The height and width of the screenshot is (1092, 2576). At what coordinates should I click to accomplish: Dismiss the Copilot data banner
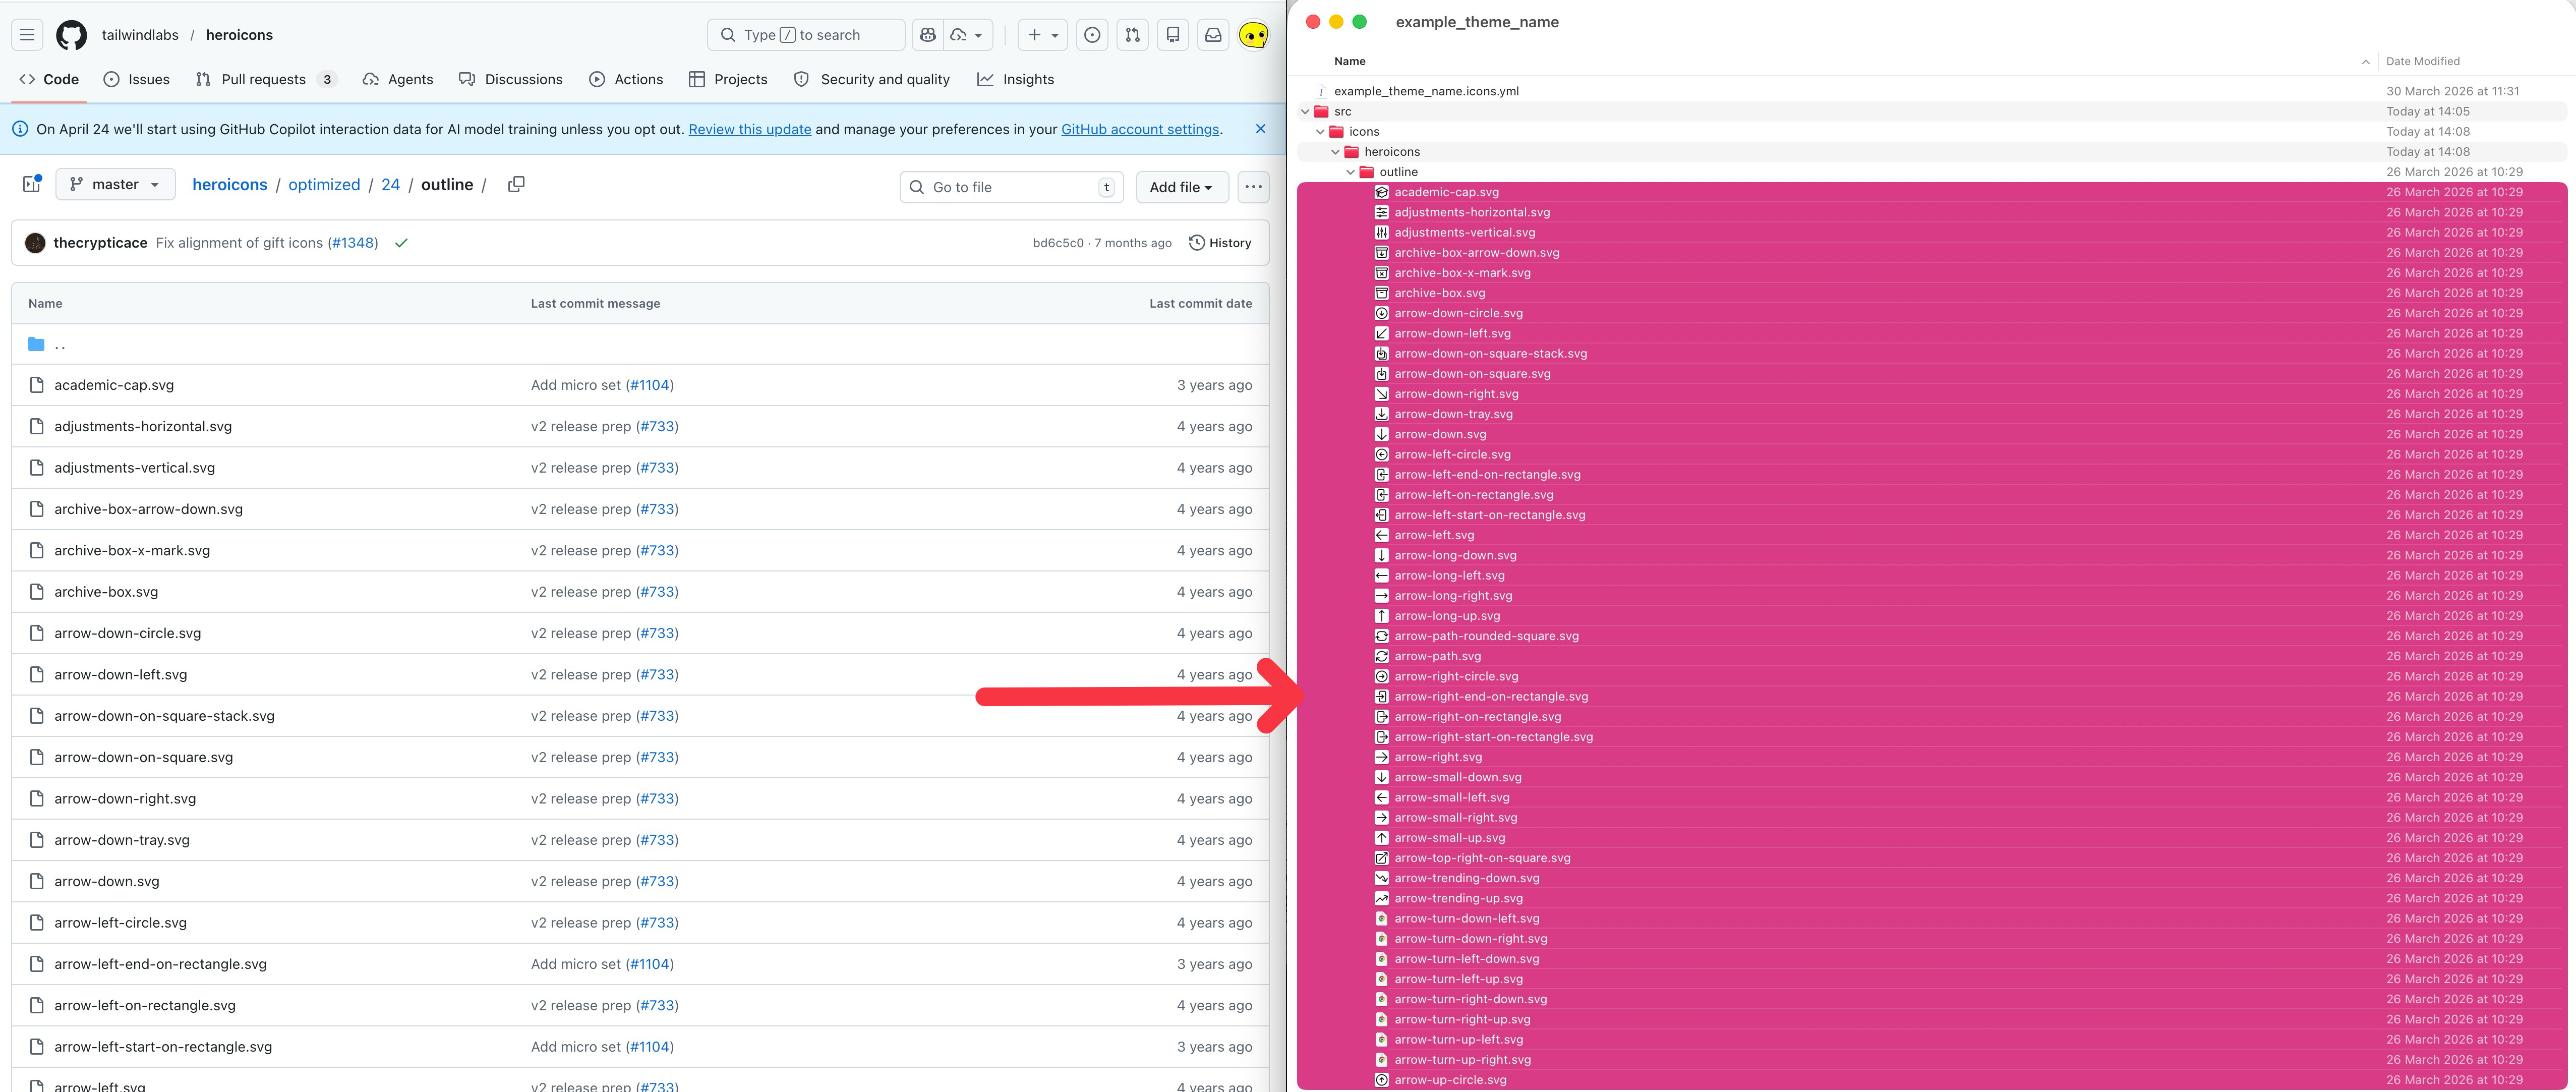[x=1260, y=129]
